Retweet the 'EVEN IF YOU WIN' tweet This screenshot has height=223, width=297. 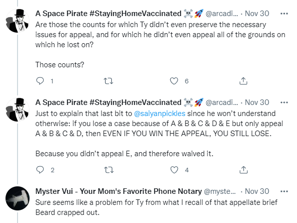click(x=109, y=170)
